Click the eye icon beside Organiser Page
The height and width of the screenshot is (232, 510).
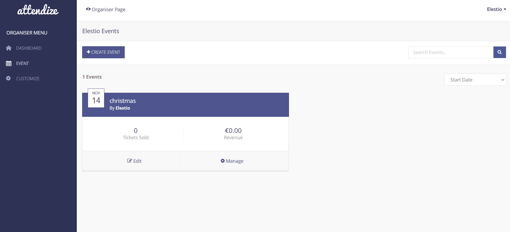(88, 9)
